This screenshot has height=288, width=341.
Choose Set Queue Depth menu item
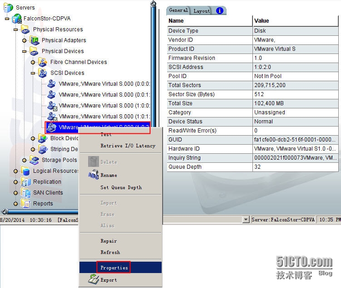point(120,187)
